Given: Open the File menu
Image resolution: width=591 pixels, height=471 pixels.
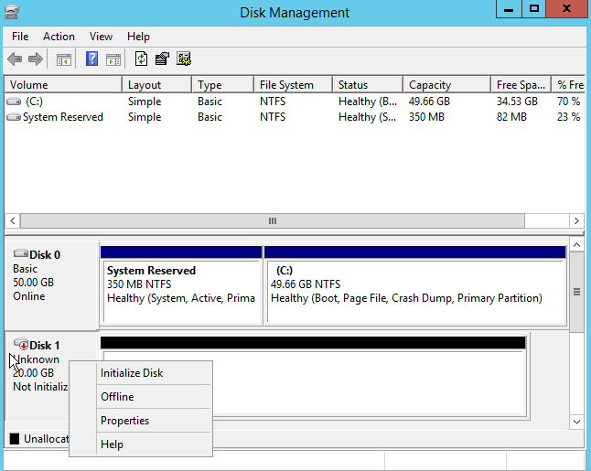Looking at the screenshot, I should (x=20, y=37).
